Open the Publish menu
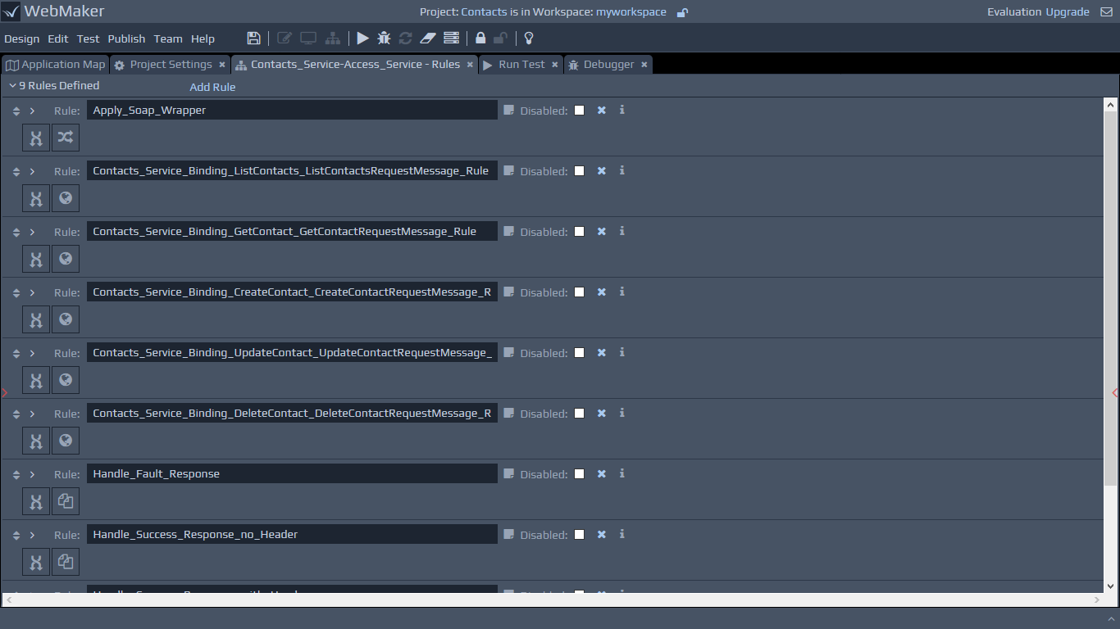The image size is (1120, 629). (126, 38)
